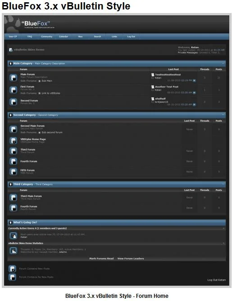The width and height of the screenshot is (232, 301).
Task: Open lordjason16's profile link
Action: pyautogui.click(x=161, y=102)
